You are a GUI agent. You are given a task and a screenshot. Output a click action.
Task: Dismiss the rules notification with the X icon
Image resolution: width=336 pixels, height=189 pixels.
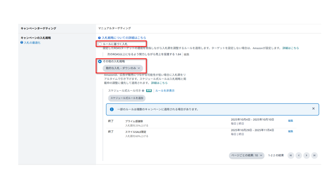click(314, 109)
